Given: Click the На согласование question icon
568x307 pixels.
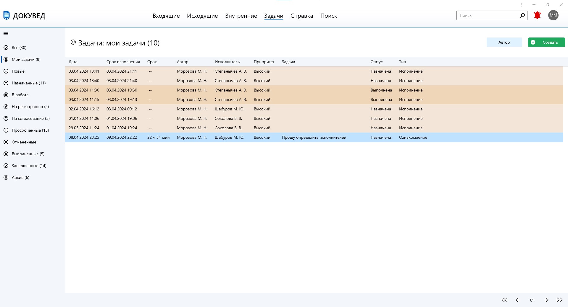Looking at the screenshot, I should 6,118.
